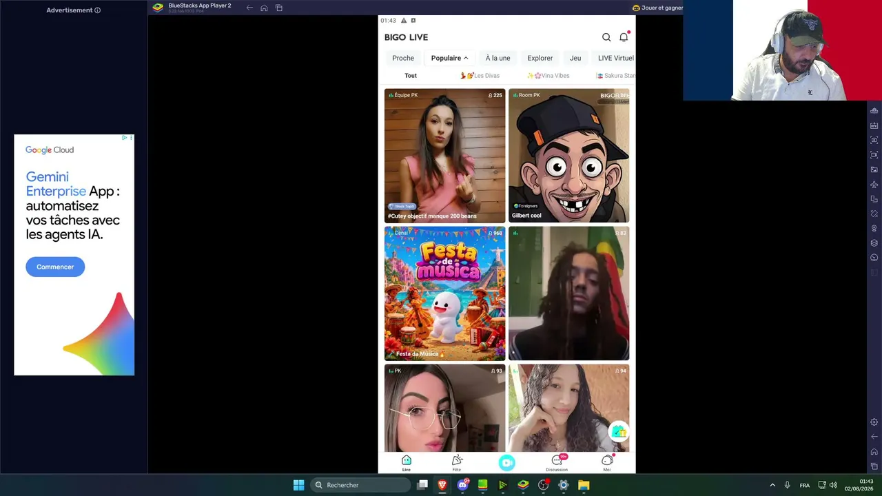Viewport: 882px width, 496px height.
Task: Go back with the BlueStacks back arrow
Action: point(249,8)
